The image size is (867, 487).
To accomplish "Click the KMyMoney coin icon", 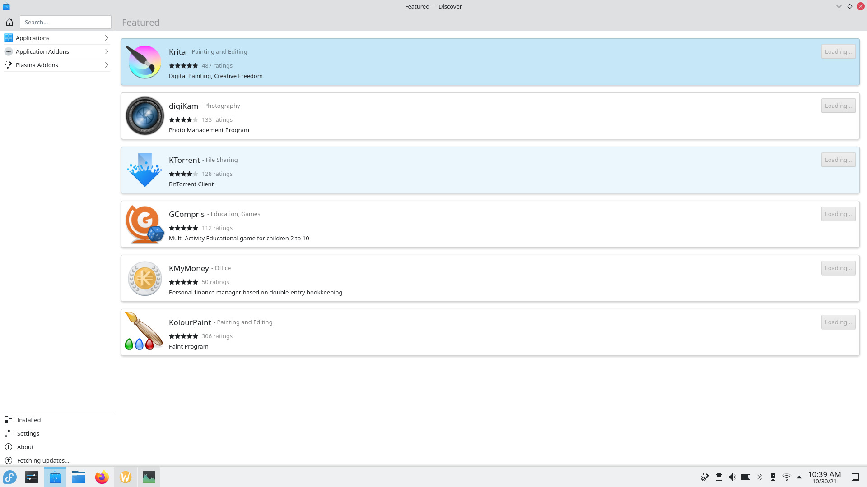I will coord(144,278).
